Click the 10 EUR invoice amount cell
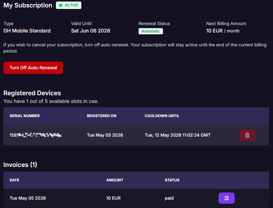Screen dimensions: 273x208 point(113,198)
